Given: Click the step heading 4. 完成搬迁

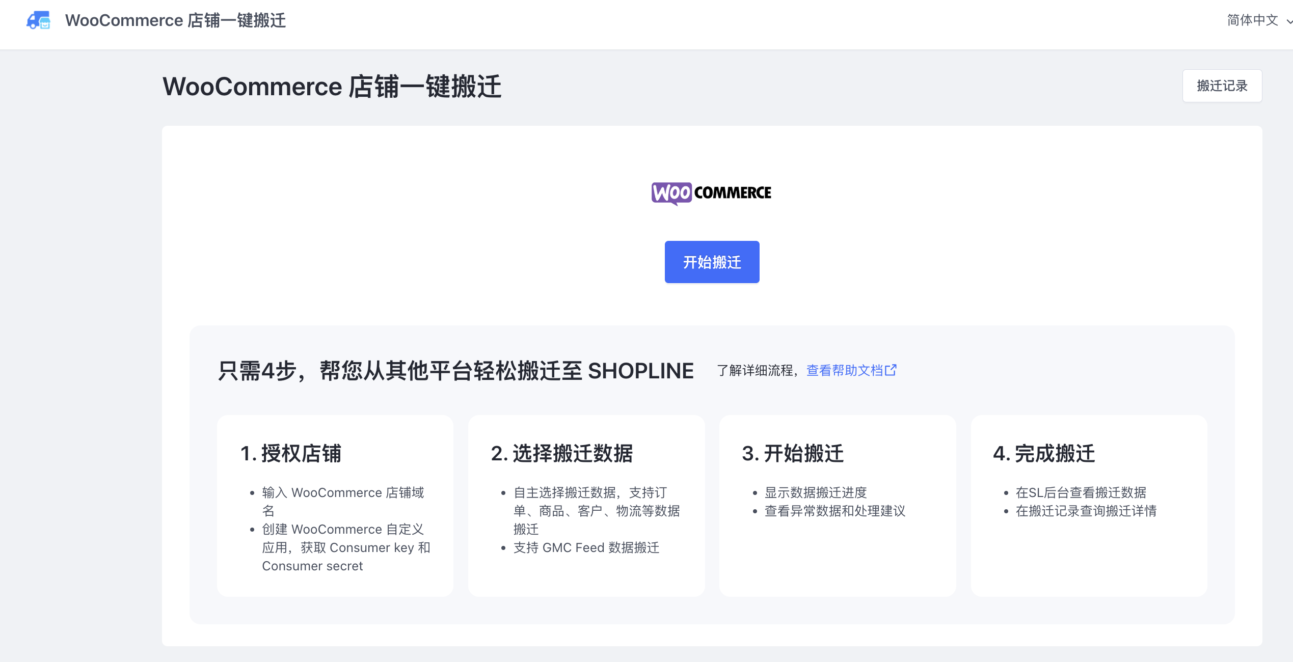Looking at the screenshot, I should [1044, 453].
